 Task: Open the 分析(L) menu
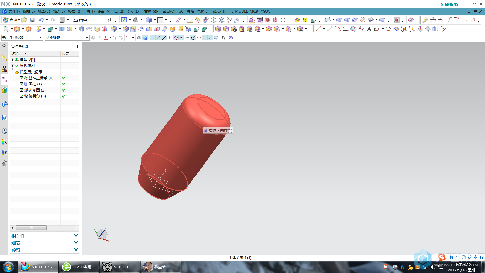[133, 11]
